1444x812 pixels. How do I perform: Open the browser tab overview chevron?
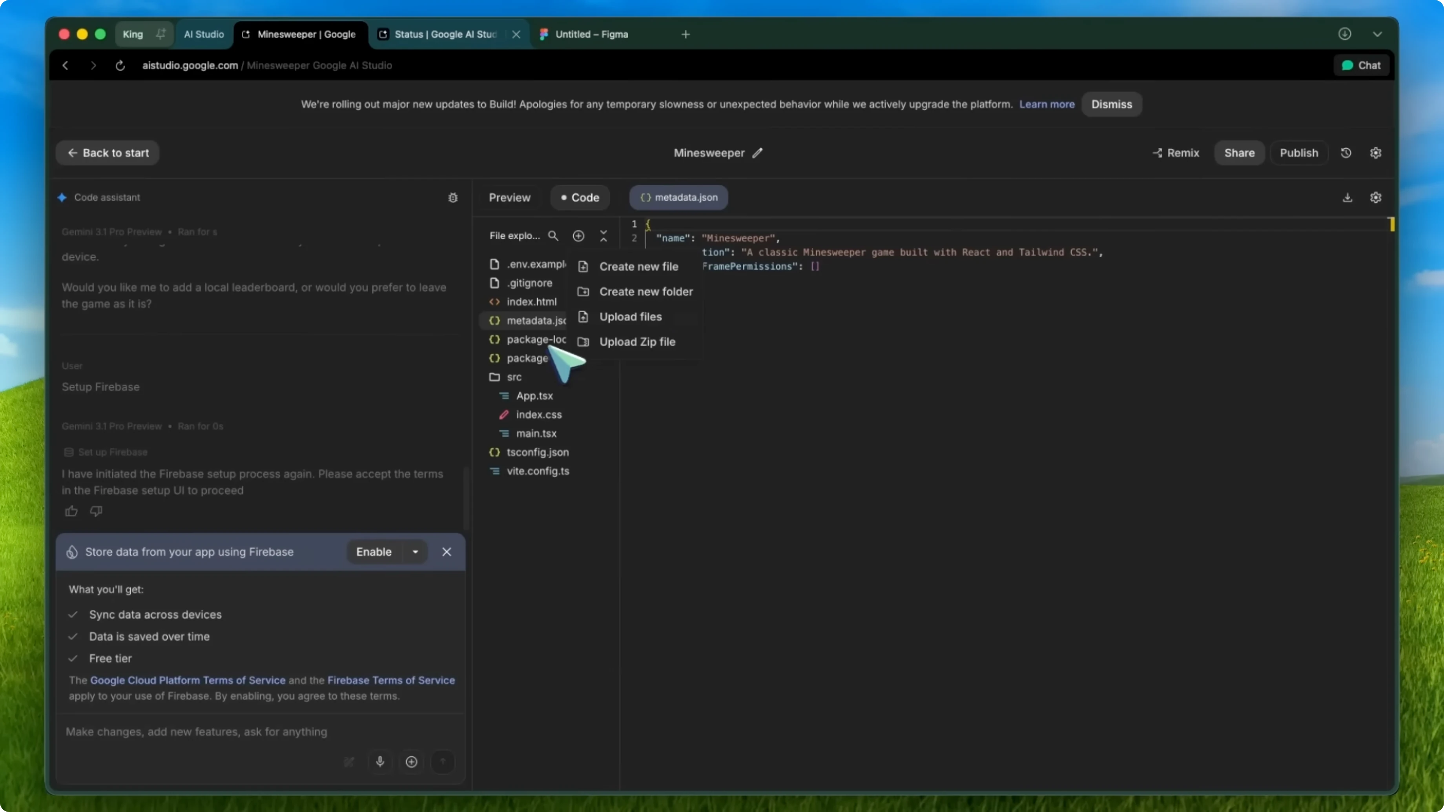(1378, 34)
